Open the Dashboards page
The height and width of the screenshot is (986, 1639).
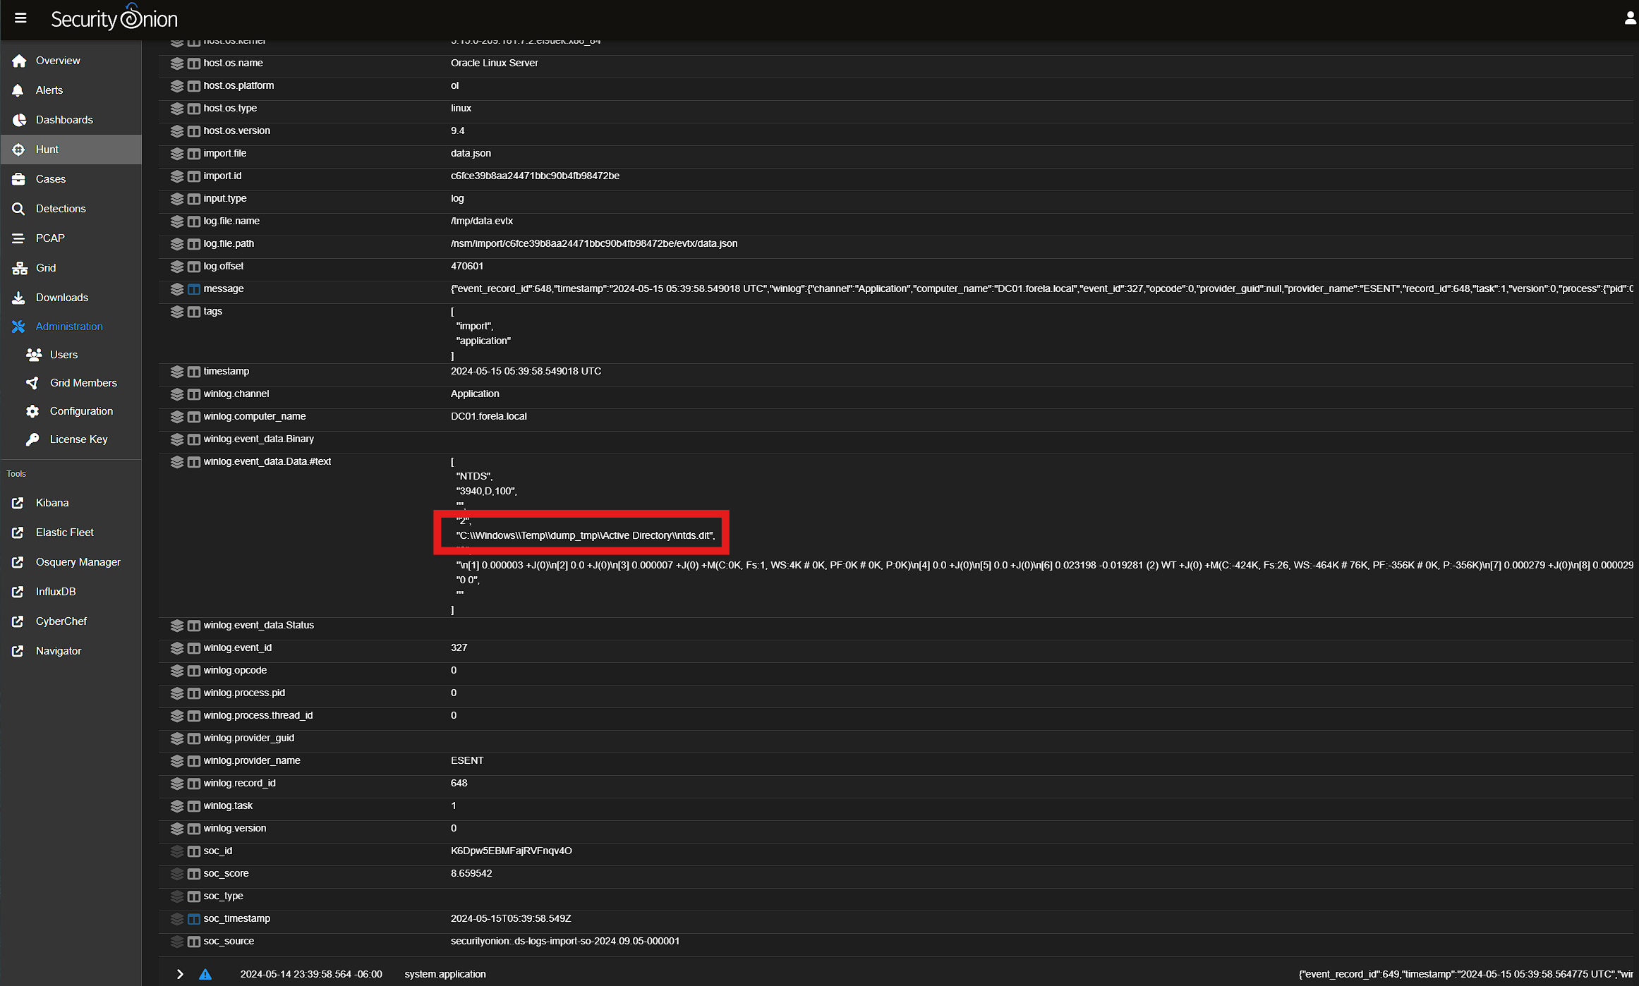click(64, 120)
